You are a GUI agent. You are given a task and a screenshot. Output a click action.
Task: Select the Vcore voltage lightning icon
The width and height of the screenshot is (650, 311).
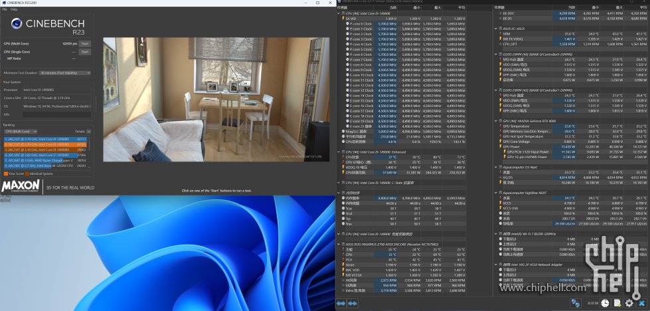(x=343, y=264)
